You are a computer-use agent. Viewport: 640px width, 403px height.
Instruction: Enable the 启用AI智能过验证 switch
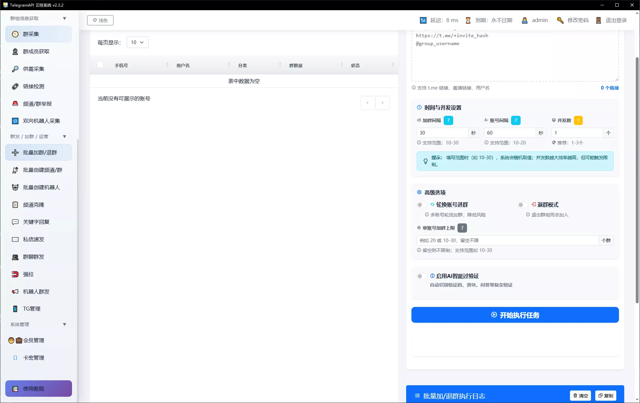point(422,276)
